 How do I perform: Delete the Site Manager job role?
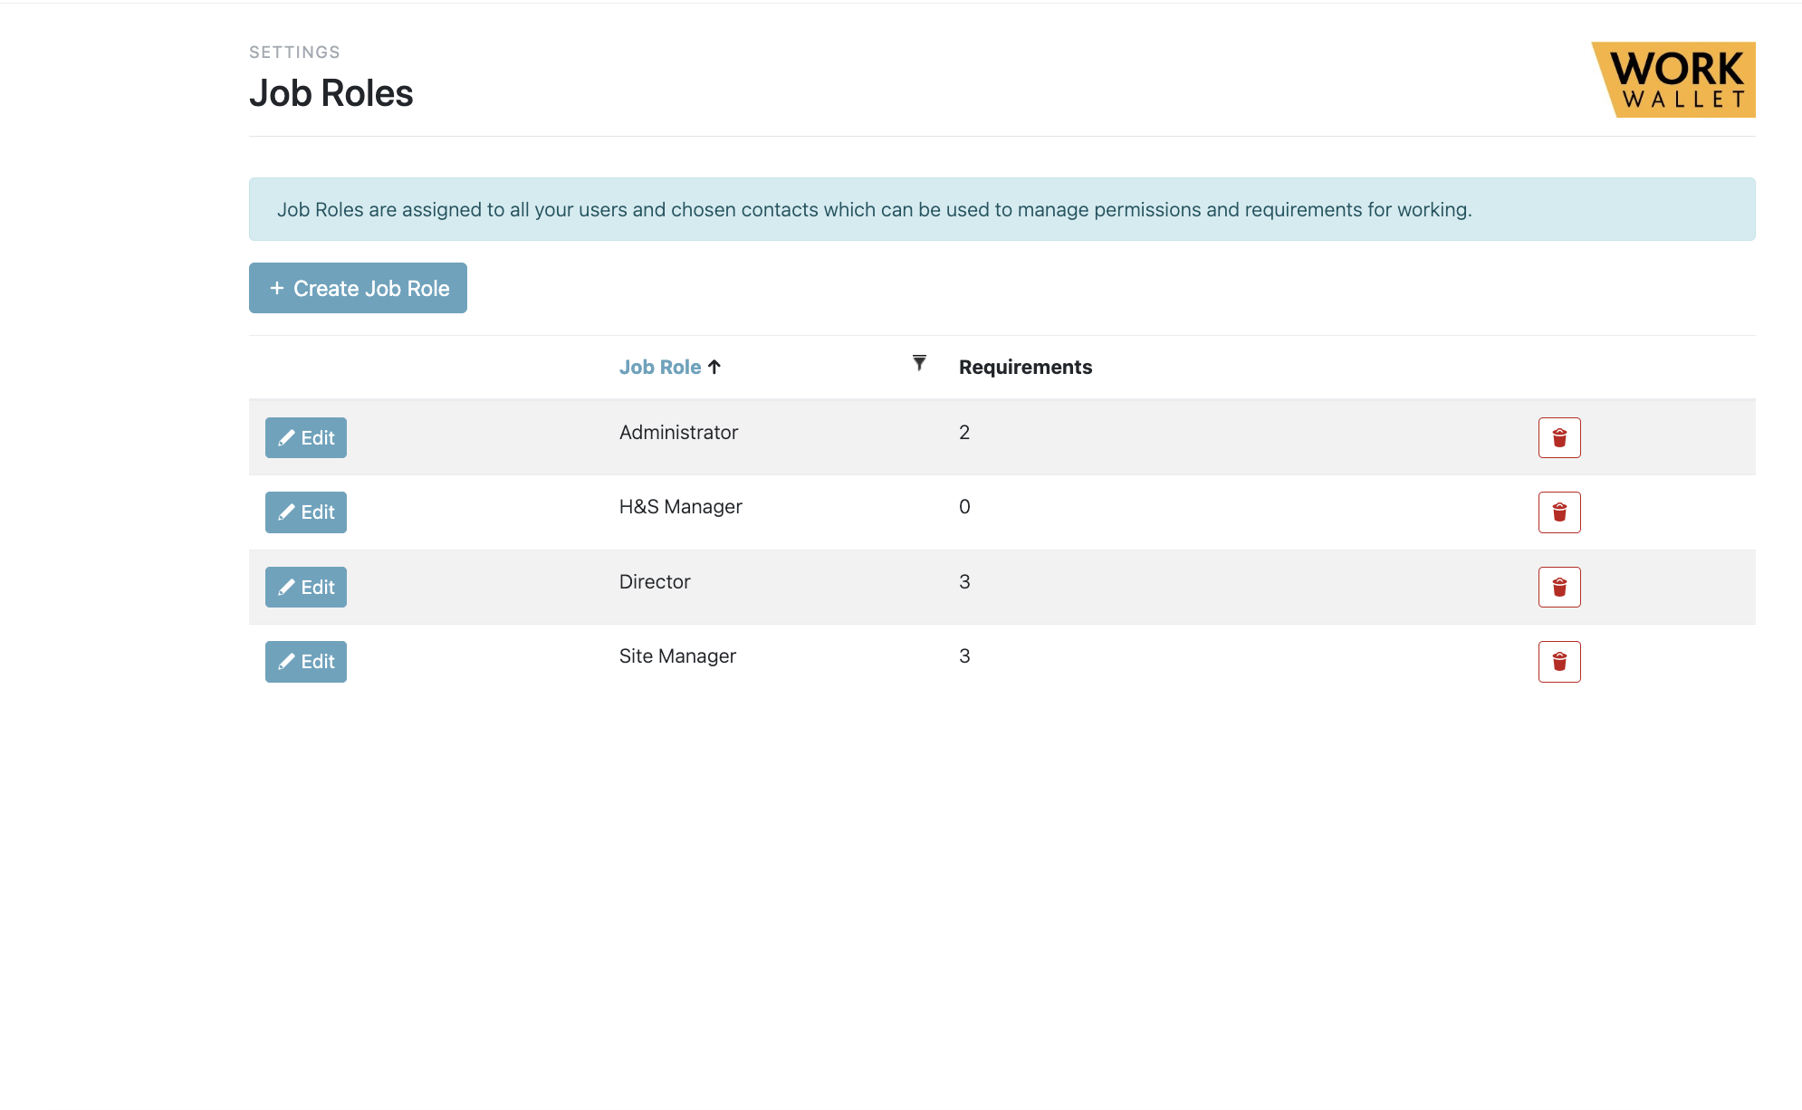[x=1559, y=661]
